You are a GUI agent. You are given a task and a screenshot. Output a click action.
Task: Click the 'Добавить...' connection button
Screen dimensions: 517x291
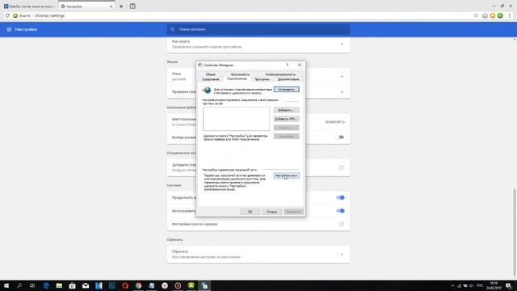tap(286, 110)
